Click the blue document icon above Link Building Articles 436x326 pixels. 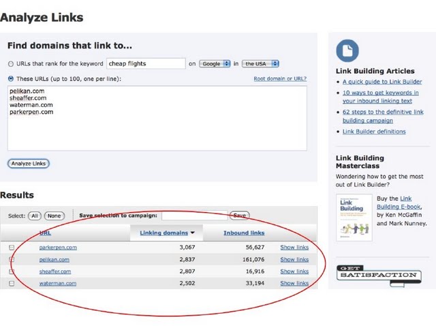tap(347, 50)
